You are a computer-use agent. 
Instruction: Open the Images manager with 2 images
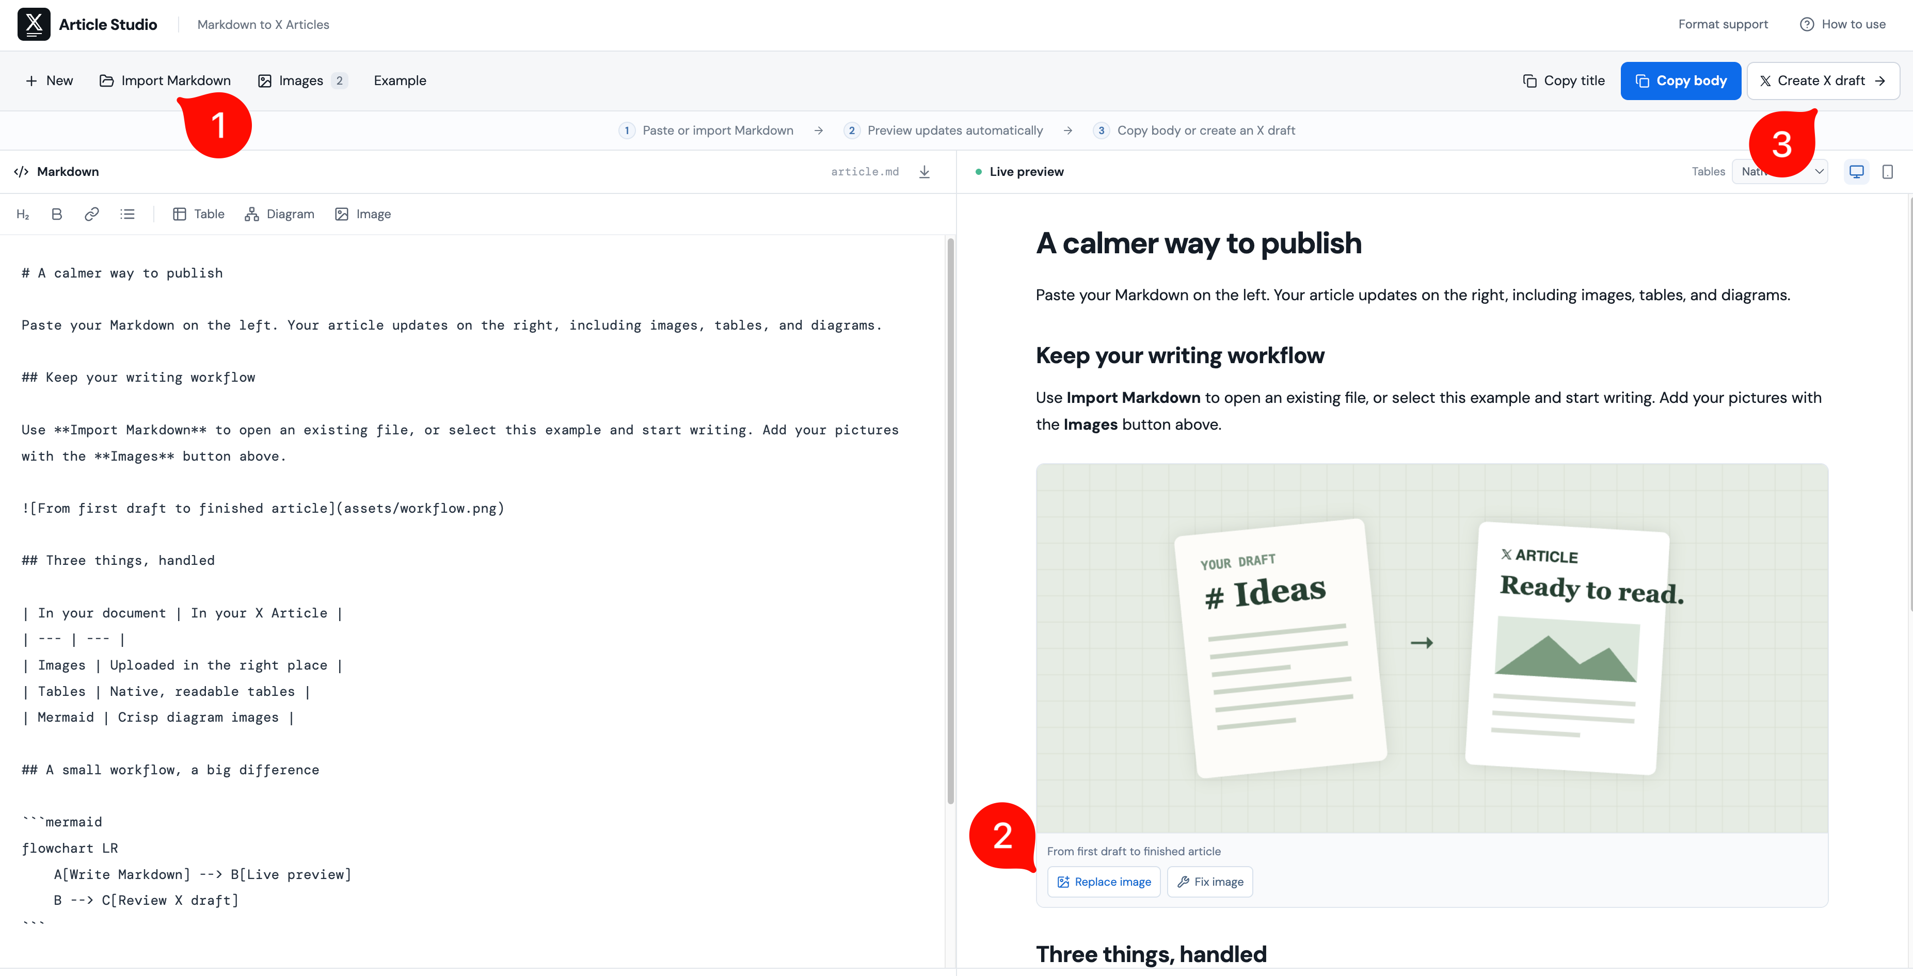303,81
